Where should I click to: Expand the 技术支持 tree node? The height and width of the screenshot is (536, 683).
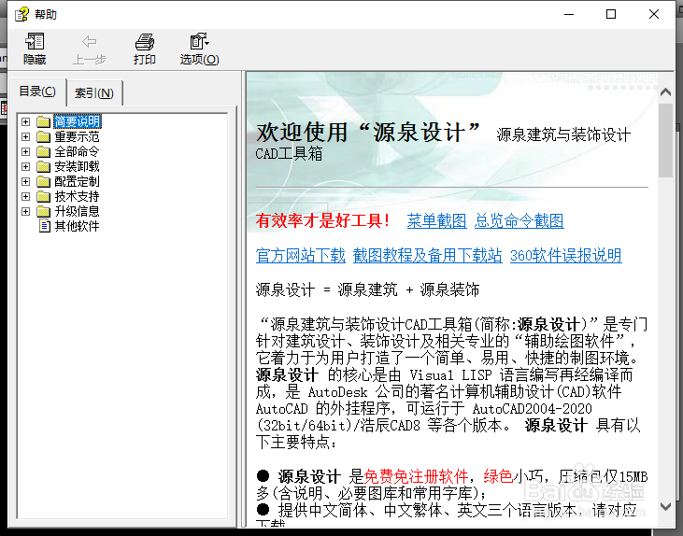[x=26, y=196]
